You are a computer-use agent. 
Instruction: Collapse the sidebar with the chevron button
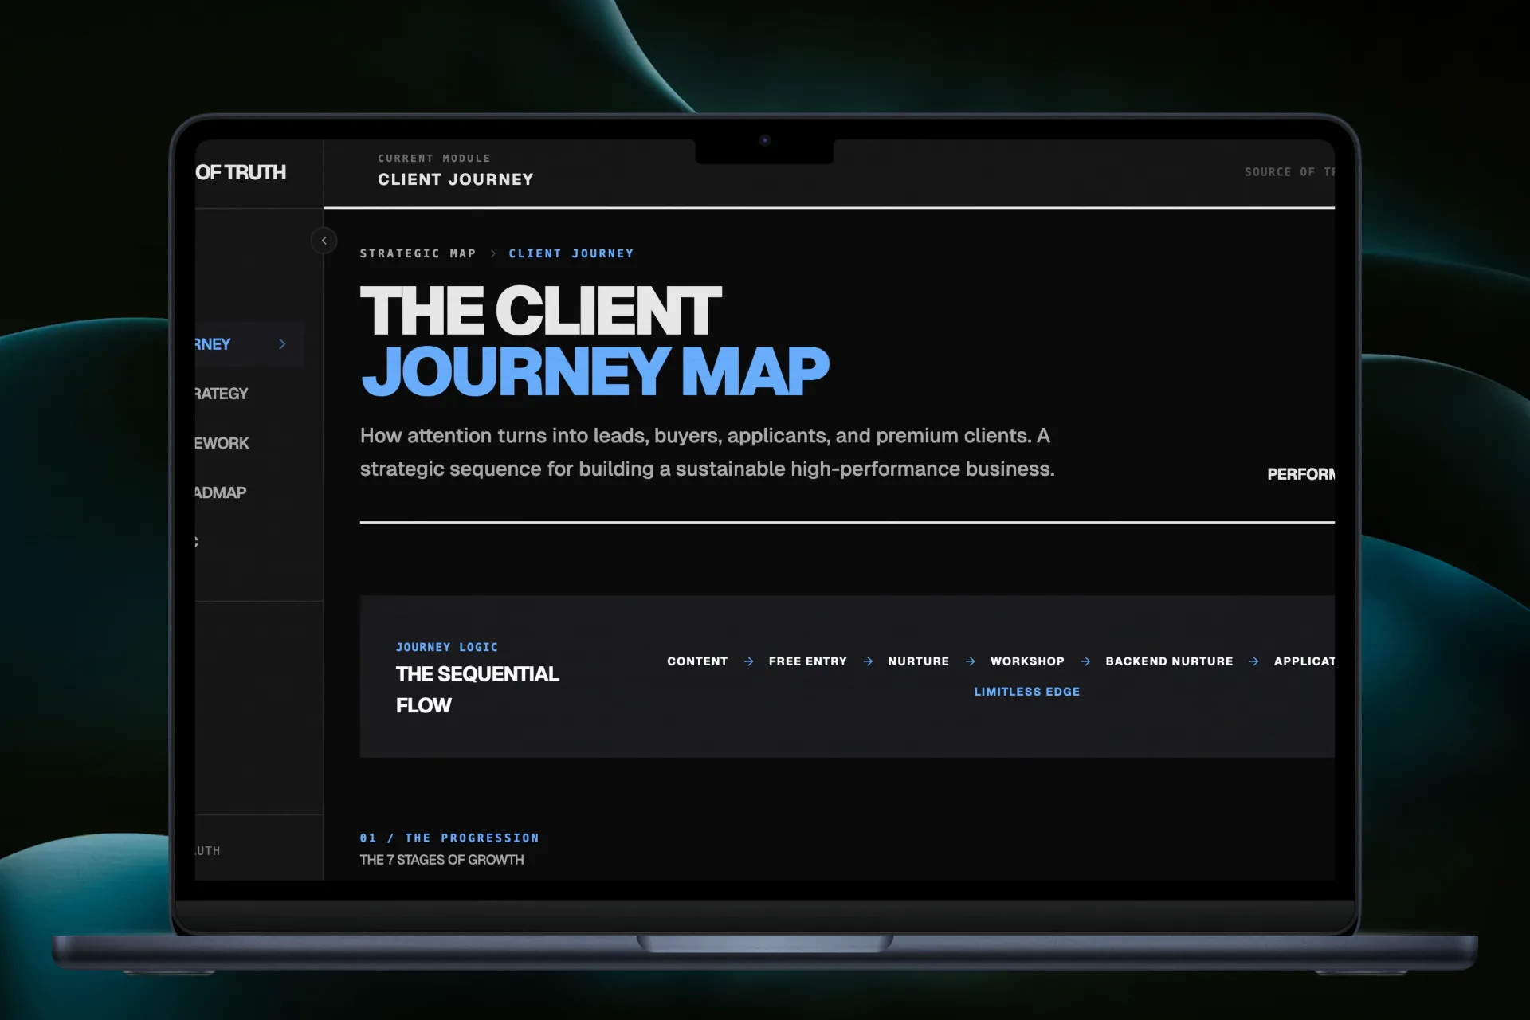(x=324, y=241)
